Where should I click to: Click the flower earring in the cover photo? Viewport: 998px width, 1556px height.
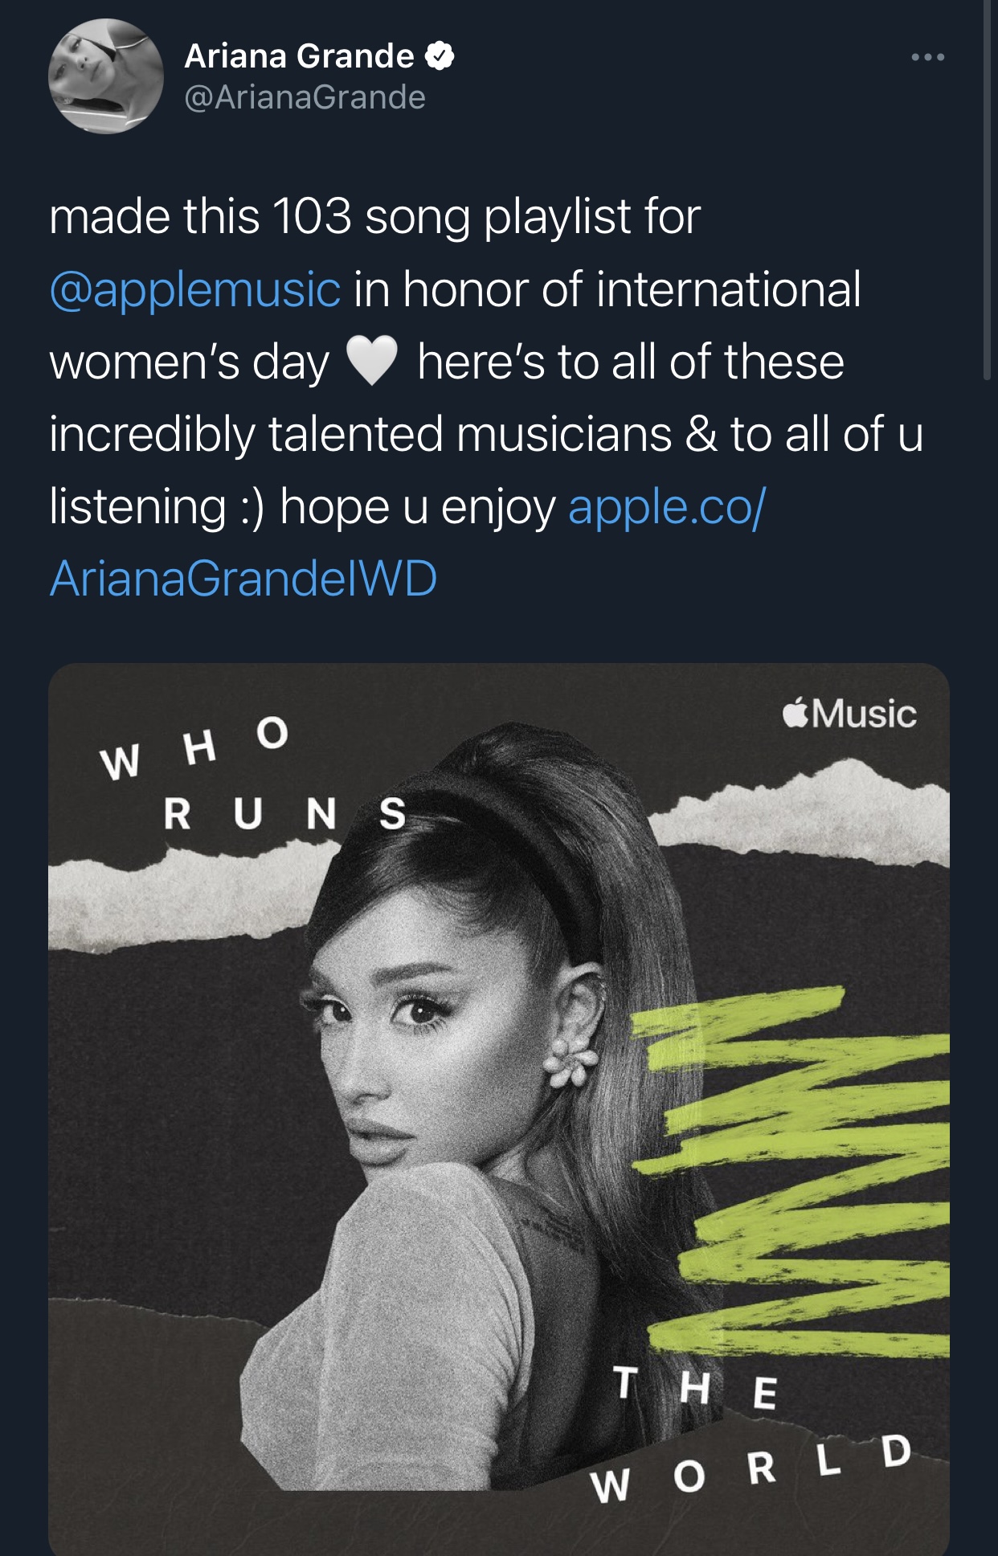(572, 1058)
